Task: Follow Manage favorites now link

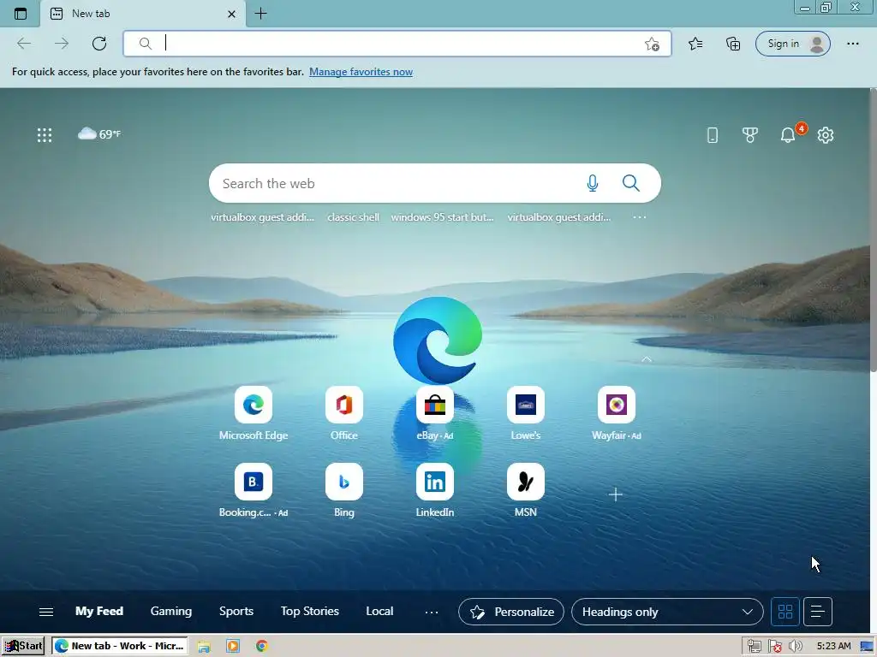Action: [x=361, y=72]
